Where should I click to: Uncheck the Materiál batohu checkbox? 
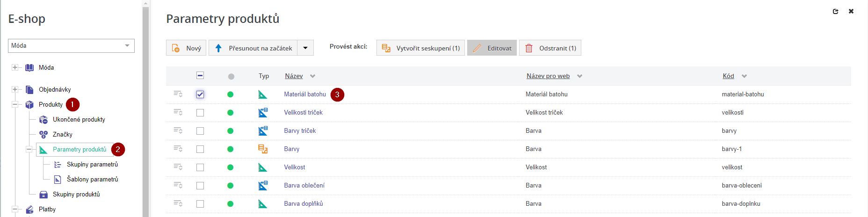[x=200, y=94]
